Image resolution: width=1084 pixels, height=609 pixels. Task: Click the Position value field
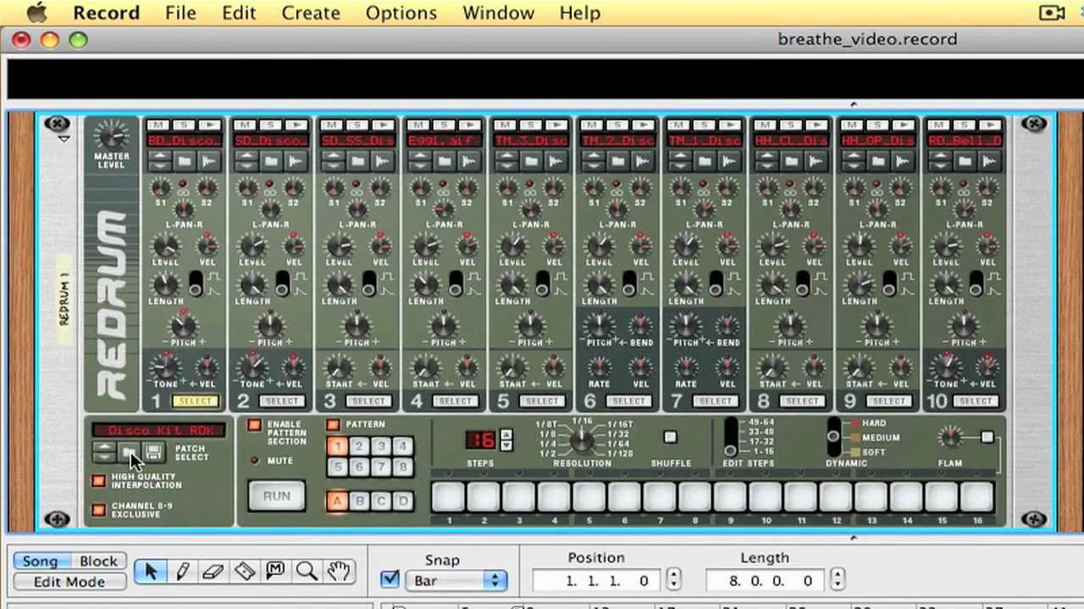(598, 580)
